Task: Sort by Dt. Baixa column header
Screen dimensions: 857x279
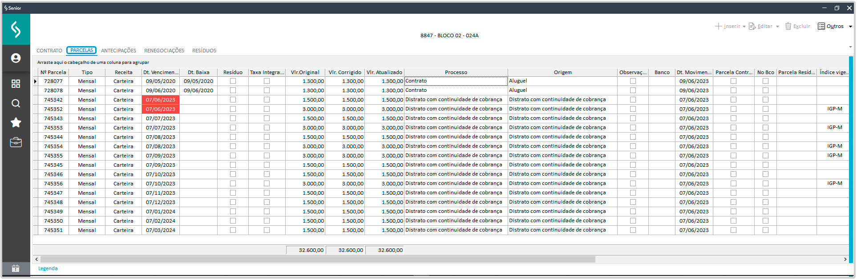Action: (198, 72)
